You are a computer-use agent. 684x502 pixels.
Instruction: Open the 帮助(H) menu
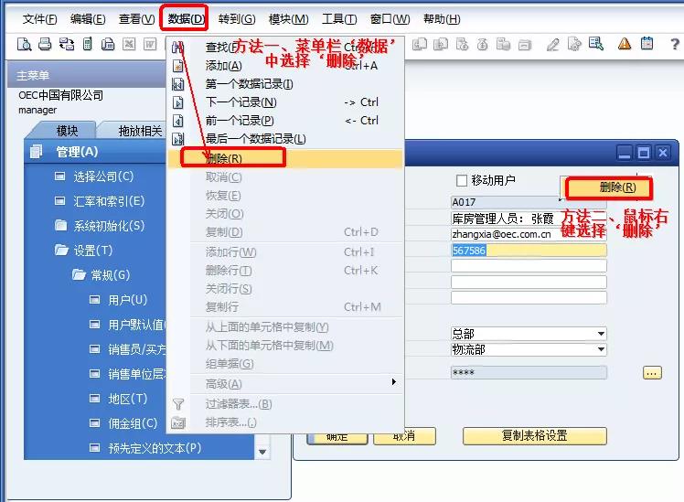click(x=442, y=19)
